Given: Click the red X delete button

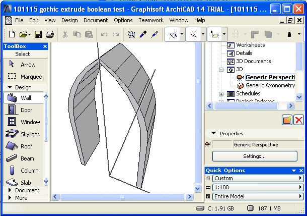Looking at the screenshot, I should (x=298, y=120).
